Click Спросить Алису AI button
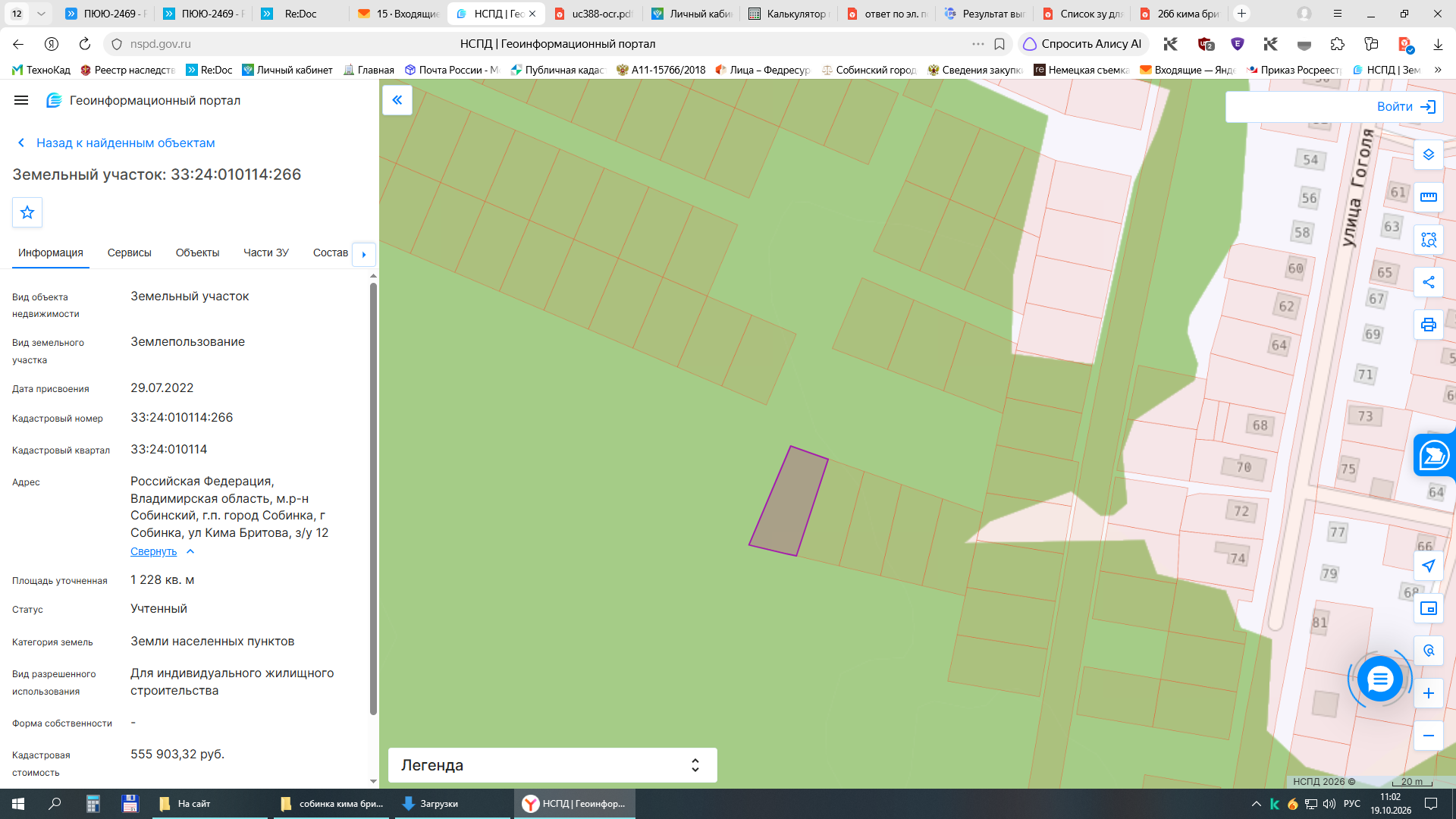The width and height of the screenshot is (1456, 819). pyautogui.click(x=1083, y=44)
